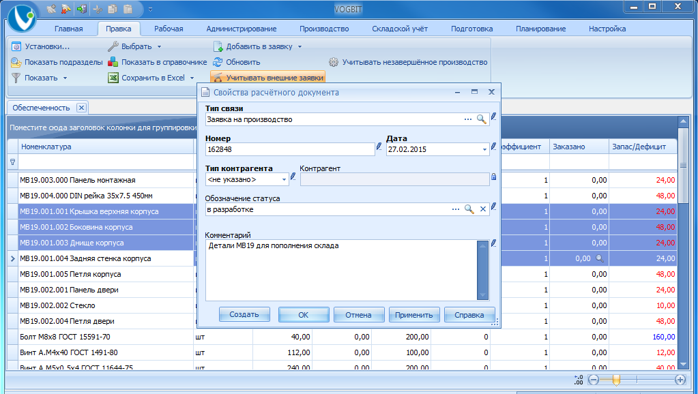Click the funnel icon in the grid filter row
This screenshot has height=394, width=698.
pyautogui.click(x=12, y=162)
